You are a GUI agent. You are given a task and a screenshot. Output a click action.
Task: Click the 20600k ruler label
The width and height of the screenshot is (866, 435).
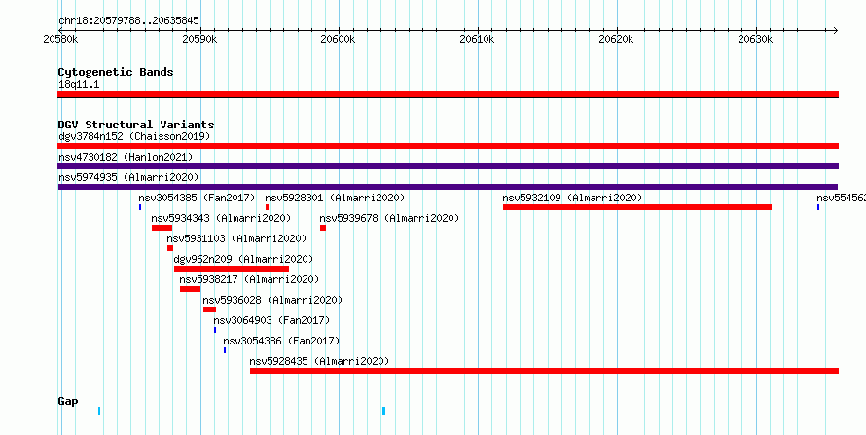click(338, 40)
